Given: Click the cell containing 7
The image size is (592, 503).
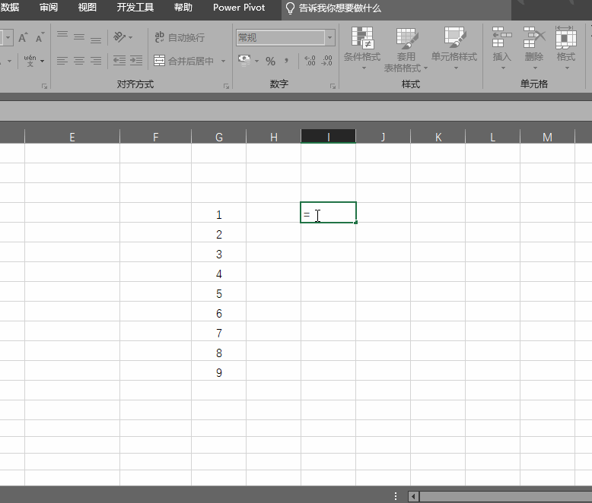Looking at the screenshot, I should click(x=219, y=331).
